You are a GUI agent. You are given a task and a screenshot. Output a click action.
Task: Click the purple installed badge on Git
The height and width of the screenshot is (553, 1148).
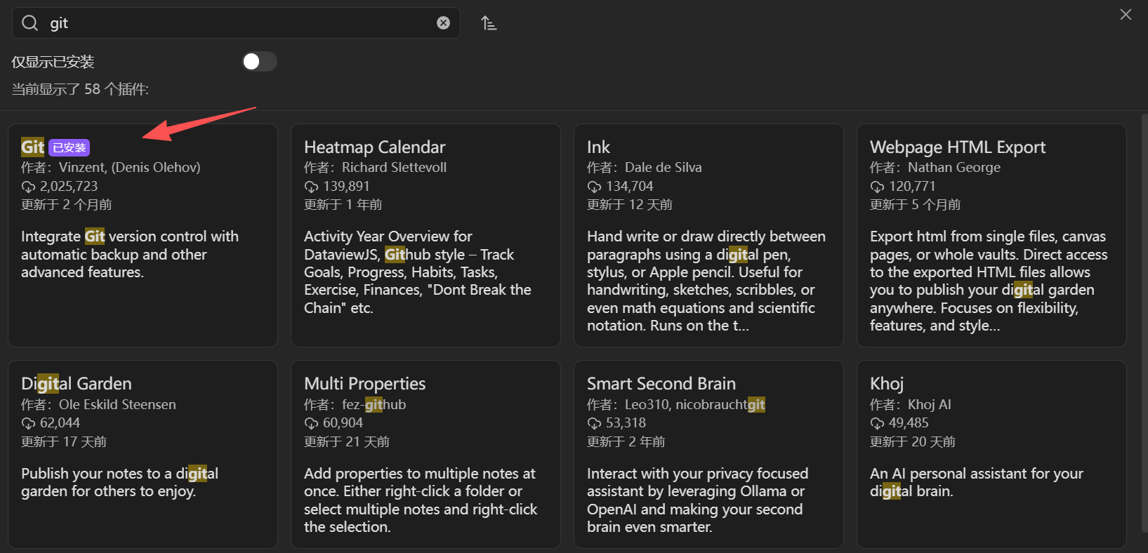(x=70, y=147)
